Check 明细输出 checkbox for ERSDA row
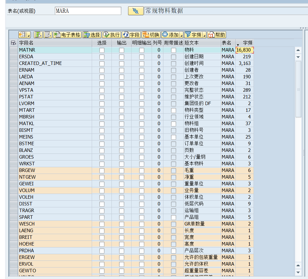Screen dimensions: 308x279 click(142, 57)
